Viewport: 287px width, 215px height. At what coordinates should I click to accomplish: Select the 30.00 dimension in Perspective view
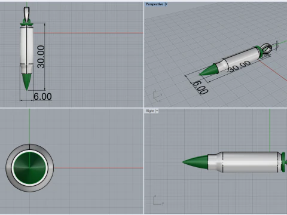239,66
